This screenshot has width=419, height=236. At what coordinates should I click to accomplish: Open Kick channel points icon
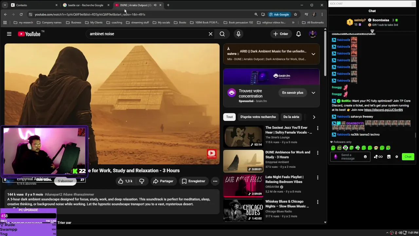pyautogui.click(x=378, y=157)
